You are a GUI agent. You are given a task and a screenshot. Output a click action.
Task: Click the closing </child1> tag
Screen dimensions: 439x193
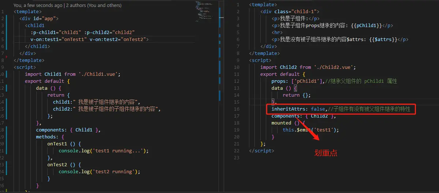37,46
